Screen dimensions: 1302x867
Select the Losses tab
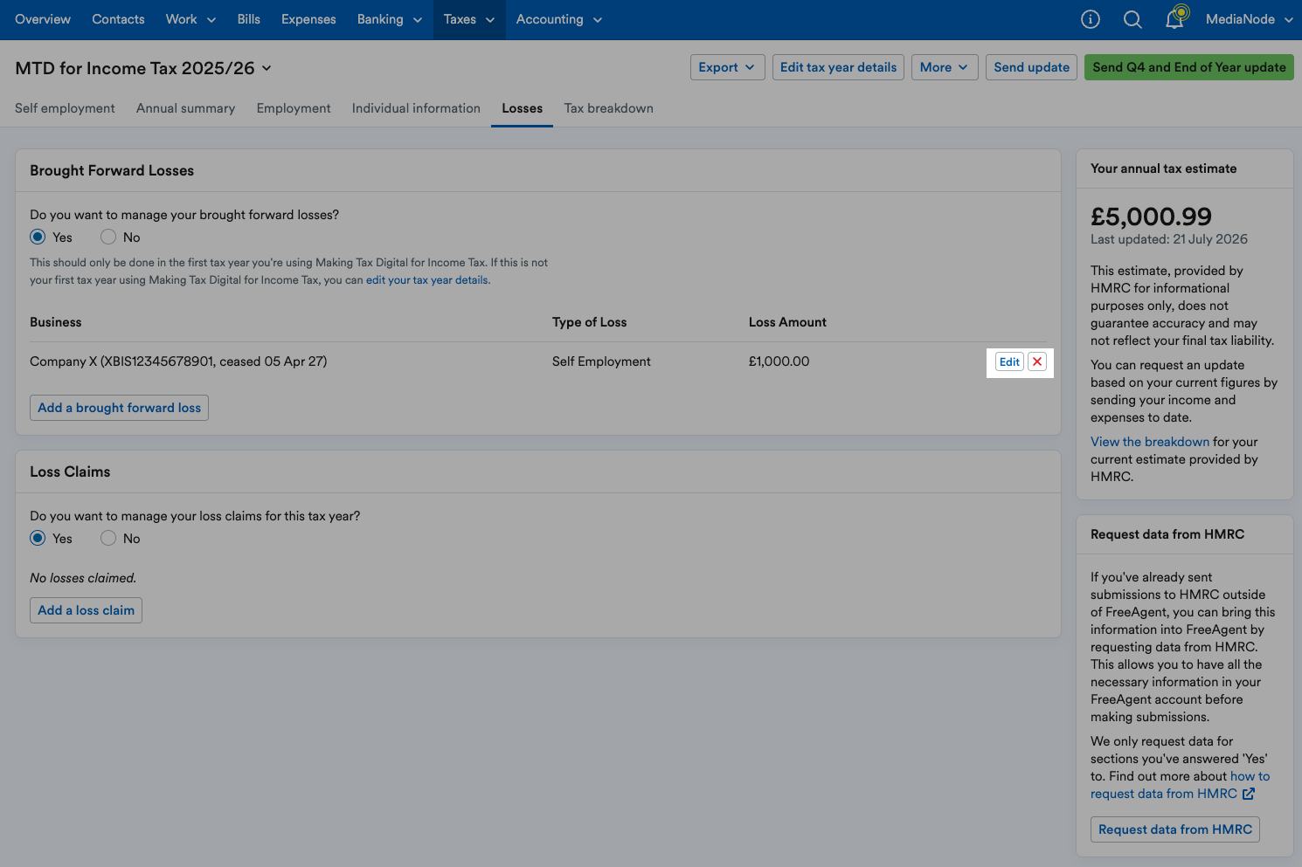[522, 108]
